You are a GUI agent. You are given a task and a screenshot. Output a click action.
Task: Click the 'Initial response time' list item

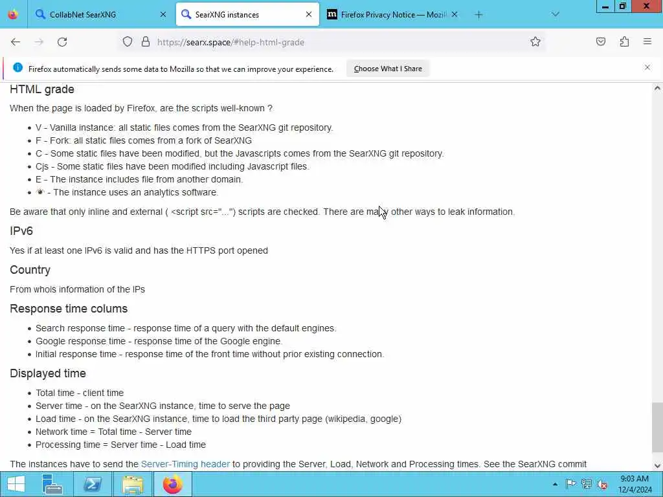(210, 354)
